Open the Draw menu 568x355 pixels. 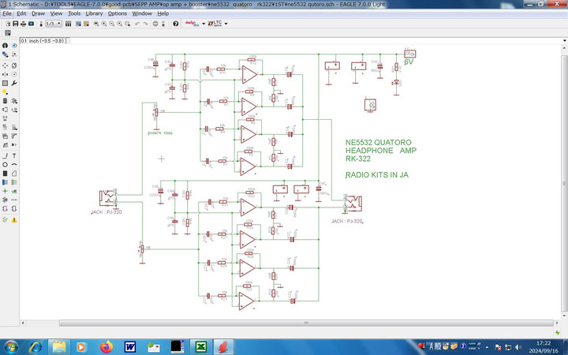tap(38, 13)
